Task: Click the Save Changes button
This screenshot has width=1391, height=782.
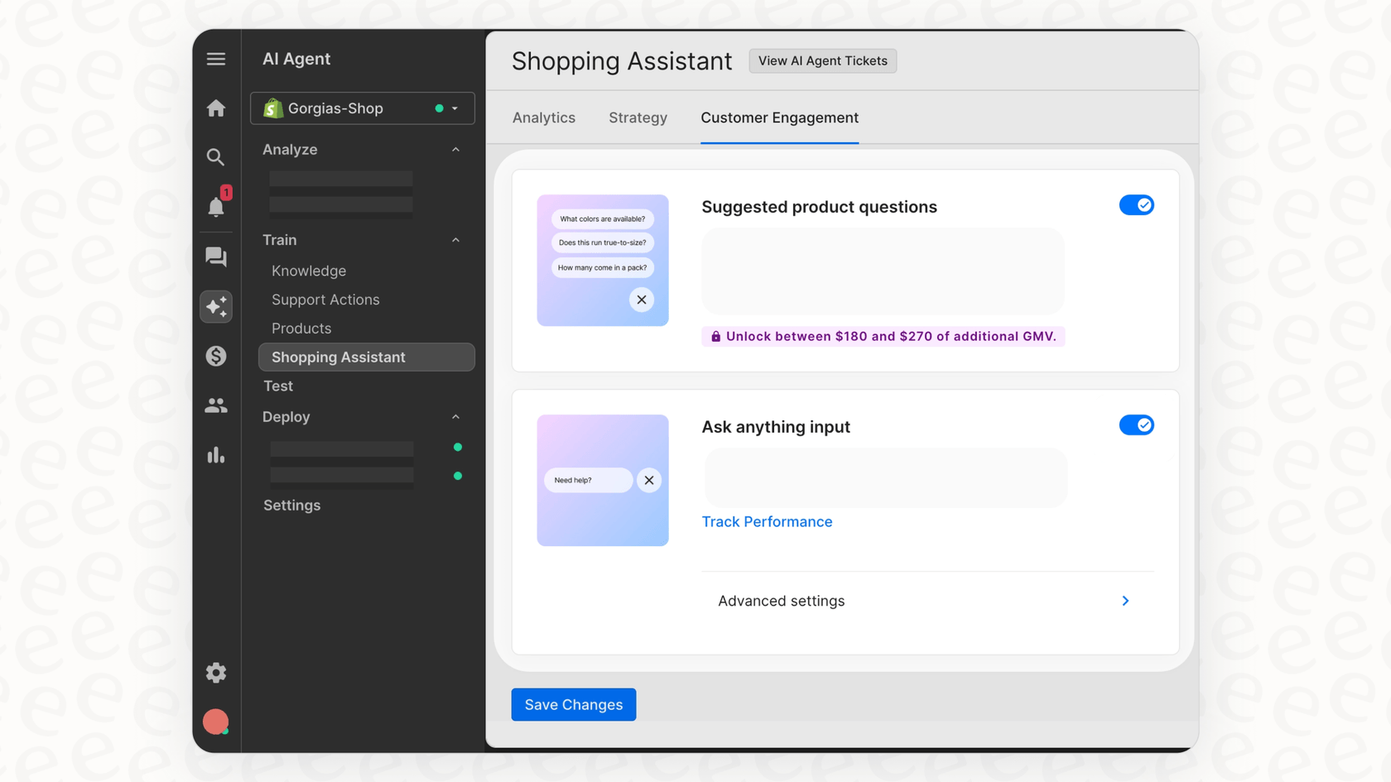Action: click(x=573, y=704)
